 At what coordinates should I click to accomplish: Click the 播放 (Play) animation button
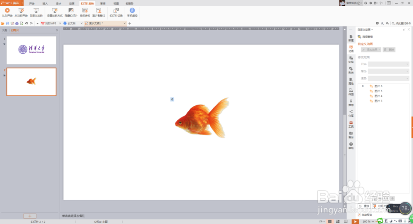click(364, 206)
